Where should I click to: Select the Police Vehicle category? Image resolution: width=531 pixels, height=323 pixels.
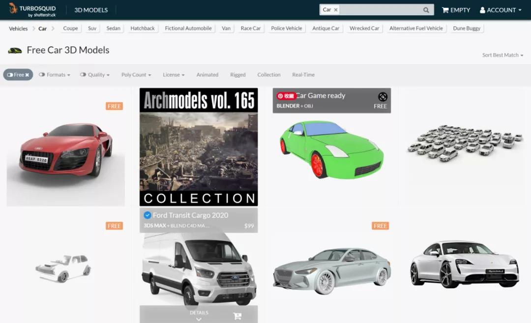[x=287, y=29]
